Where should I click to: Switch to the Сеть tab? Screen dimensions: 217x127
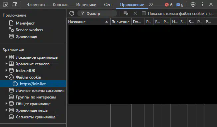pyautogui.click(x=108, y=5)
